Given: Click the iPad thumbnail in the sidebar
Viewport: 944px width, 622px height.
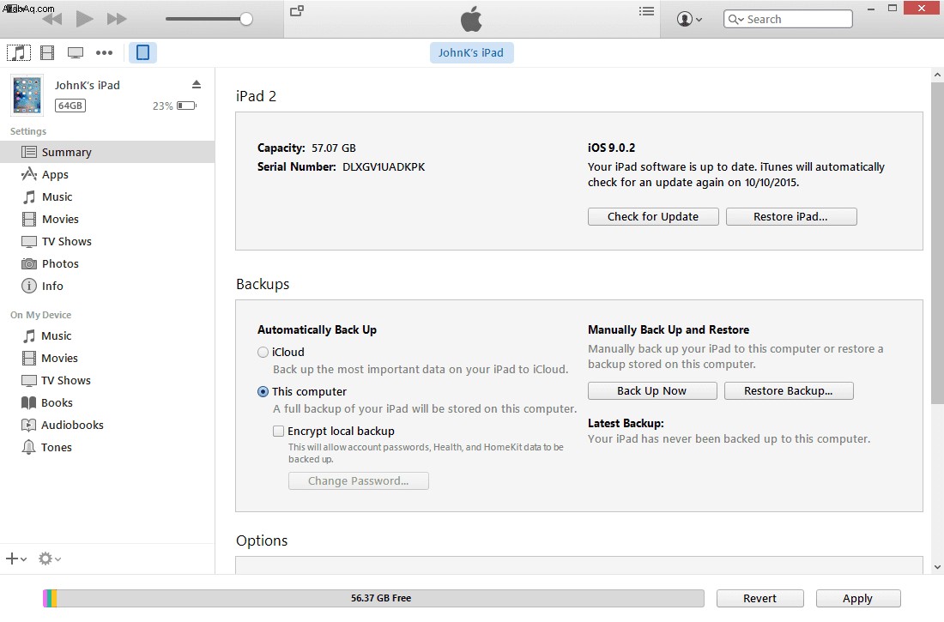Looking at the screenshot, I should point(27,95).
